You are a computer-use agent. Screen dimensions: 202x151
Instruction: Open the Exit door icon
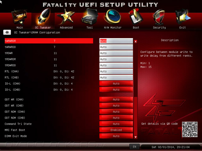(183, 17)
